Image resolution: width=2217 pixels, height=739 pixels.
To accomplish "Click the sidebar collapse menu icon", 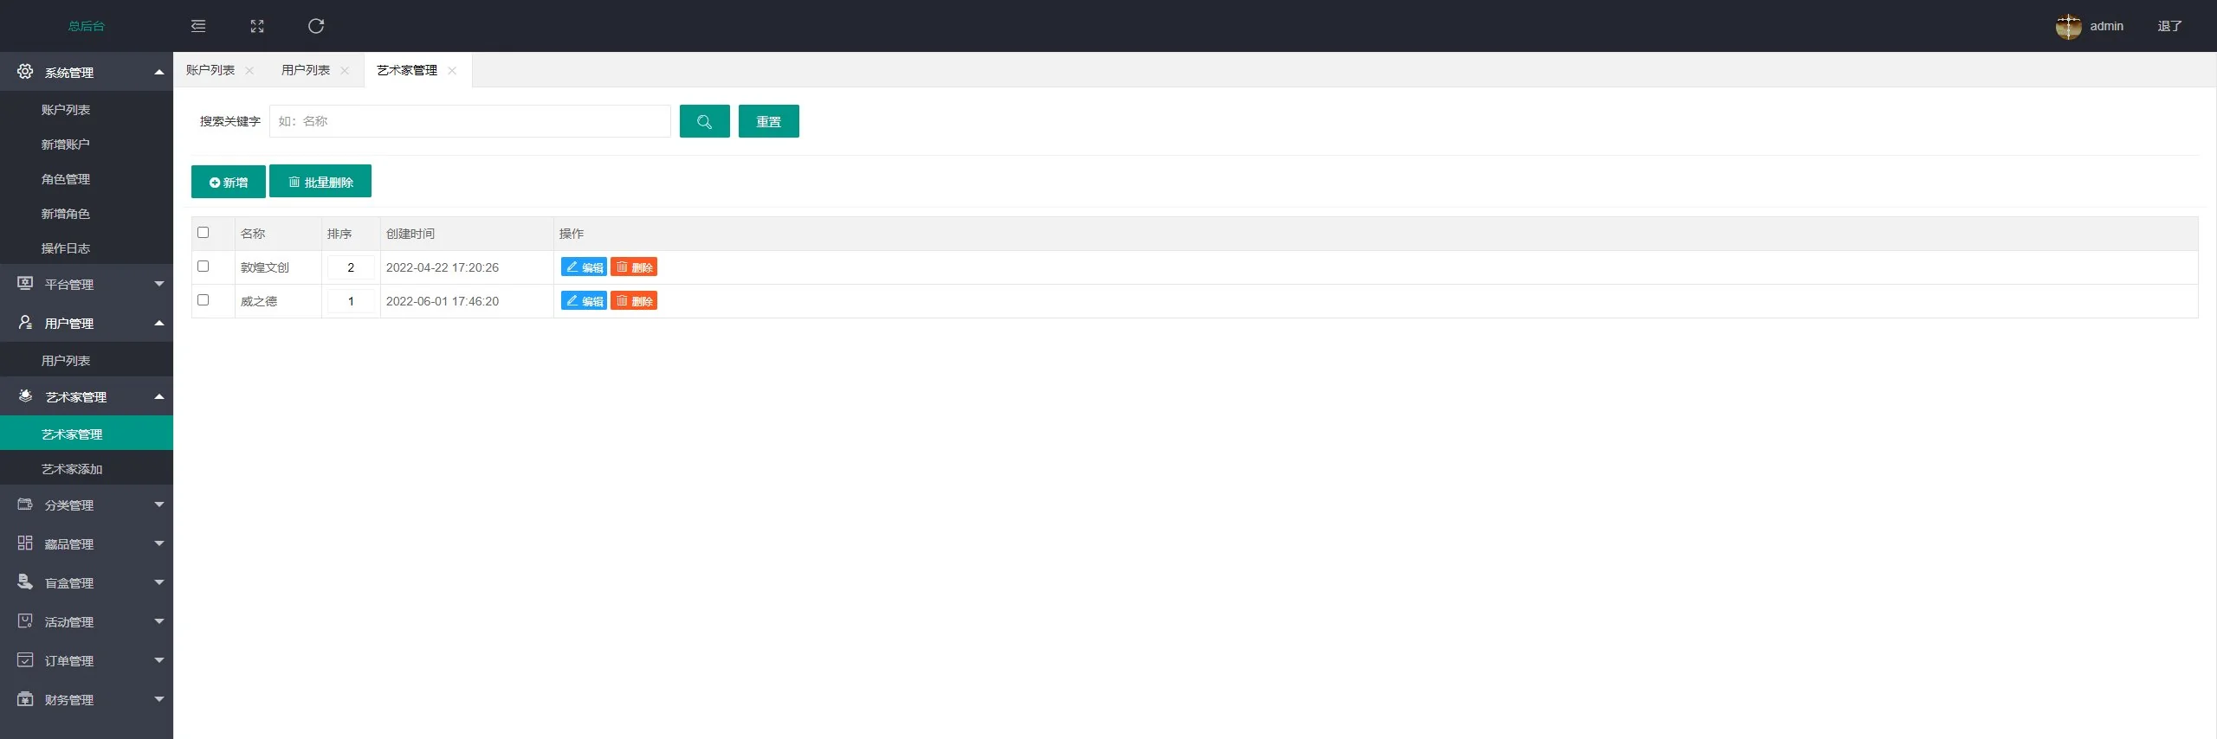I will tap(198, 26).
